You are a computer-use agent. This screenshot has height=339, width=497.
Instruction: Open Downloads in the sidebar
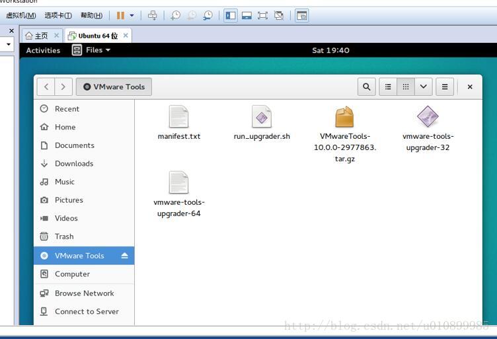[x=84, y=163]
